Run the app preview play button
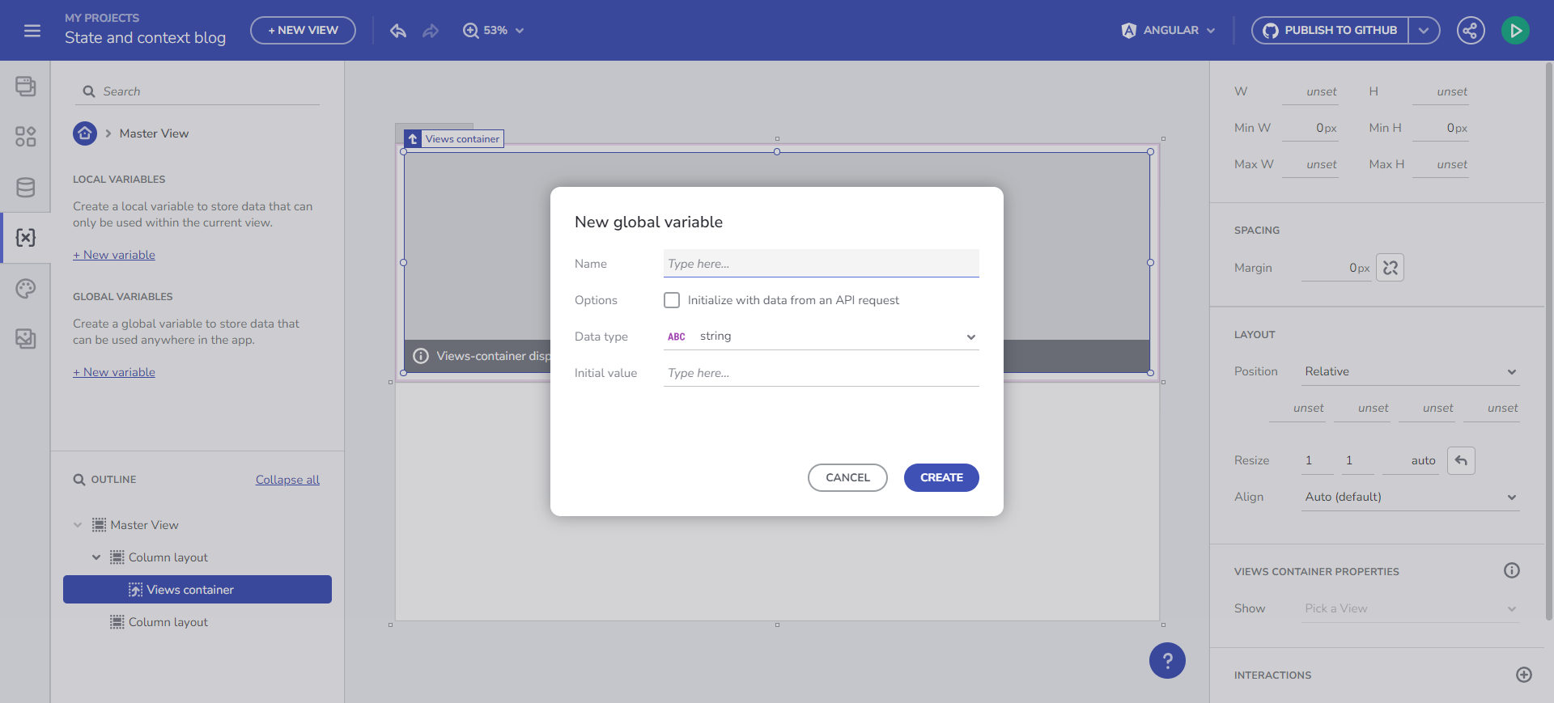Screen dimensions: 1554x703 coord(1515,31)
